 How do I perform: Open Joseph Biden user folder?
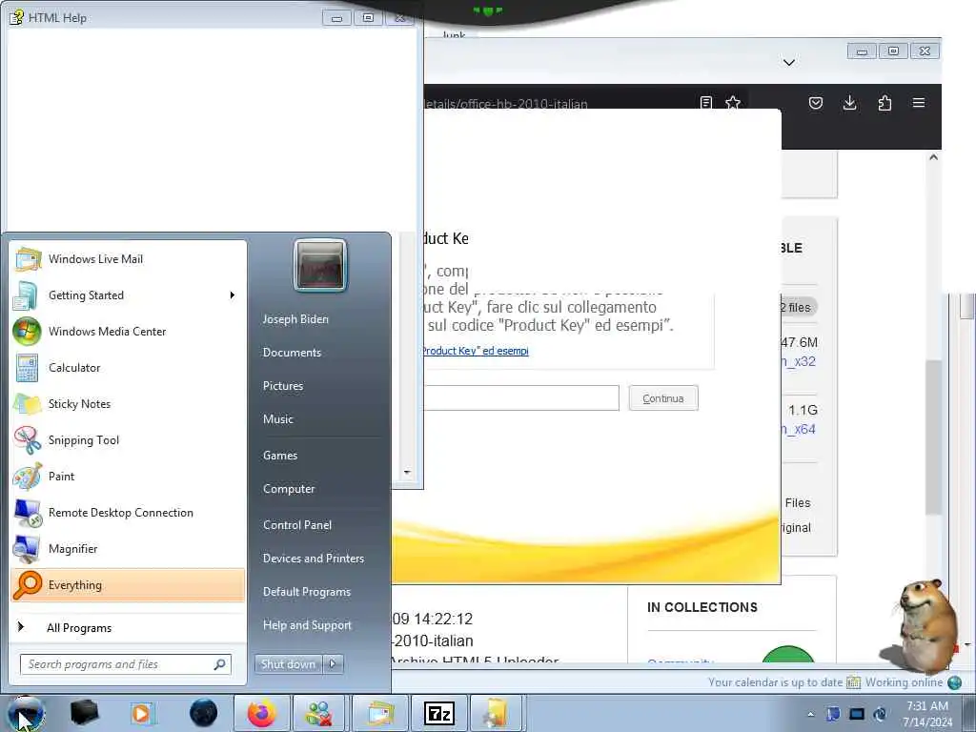295,319
